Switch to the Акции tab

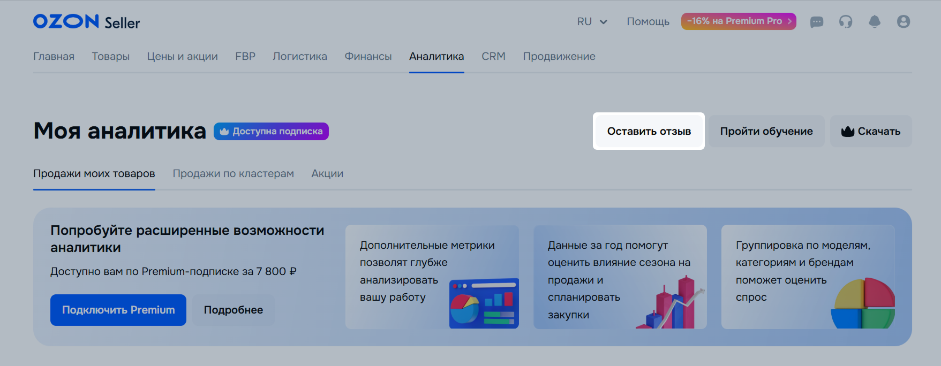point(327,173)
